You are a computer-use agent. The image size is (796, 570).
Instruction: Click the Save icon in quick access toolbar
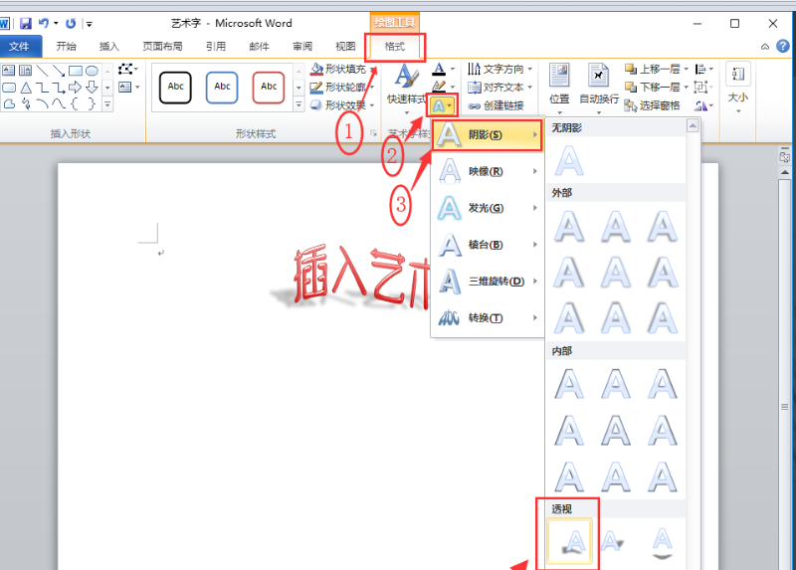click(x=26, y=23)
